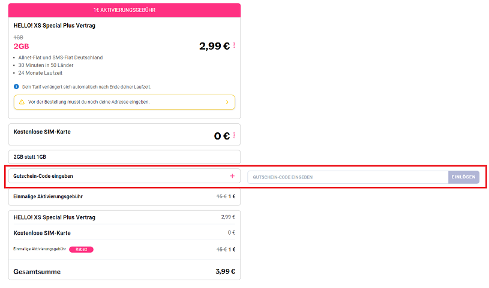Click the Einlösen button
This screenshot has width=489, height=288.
tap(463, 177)
